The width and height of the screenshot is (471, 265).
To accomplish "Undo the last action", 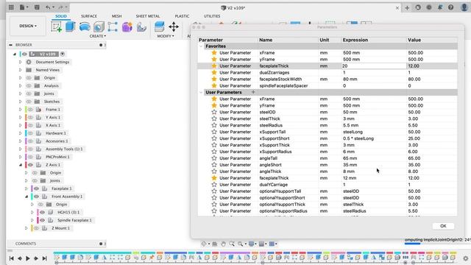I will [x=49, y=7].
